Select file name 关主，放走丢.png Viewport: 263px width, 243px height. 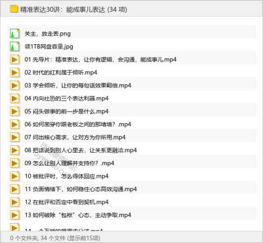point(48,34)
